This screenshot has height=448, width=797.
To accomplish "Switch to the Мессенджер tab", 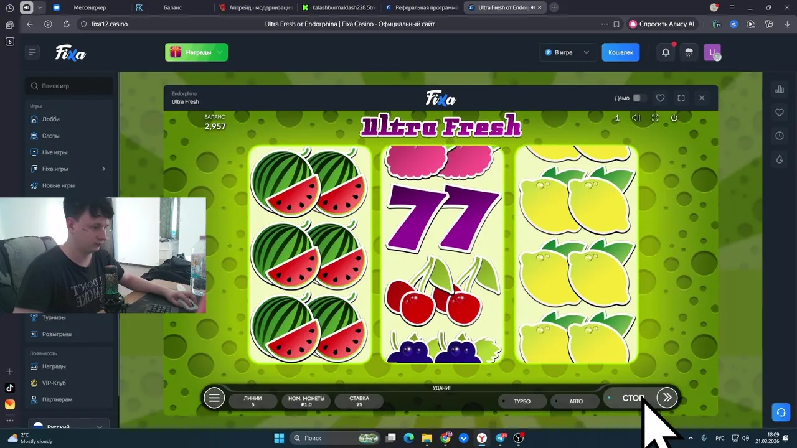I will tap(89, 7).
